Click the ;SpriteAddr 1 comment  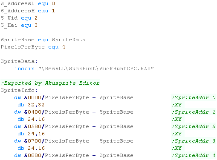tap(194, 112)
